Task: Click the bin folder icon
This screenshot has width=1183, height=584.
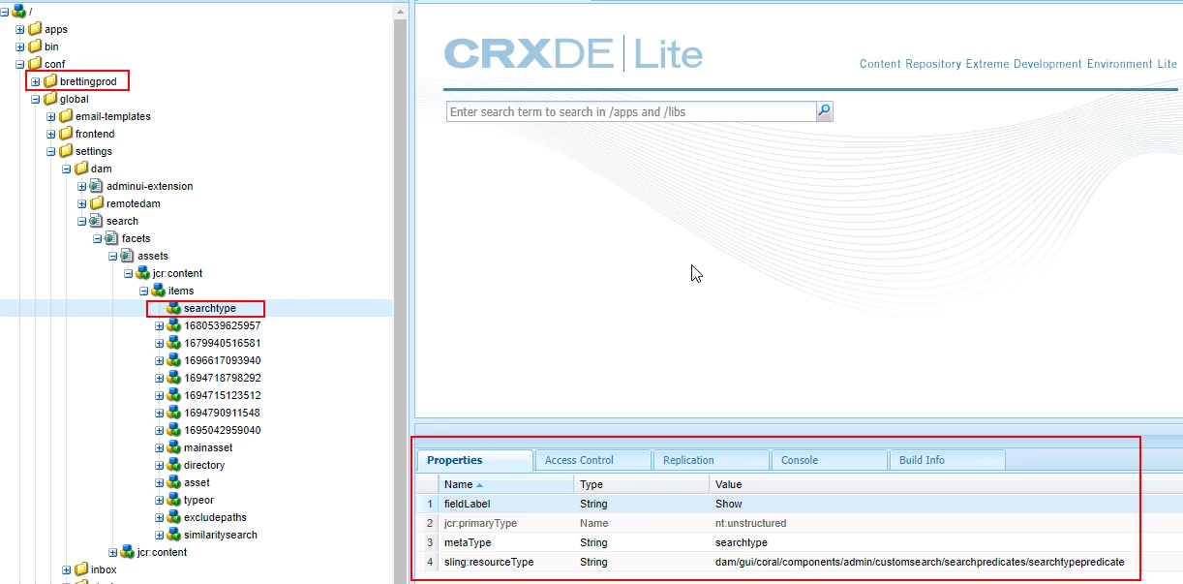Action: coord(35,46)
